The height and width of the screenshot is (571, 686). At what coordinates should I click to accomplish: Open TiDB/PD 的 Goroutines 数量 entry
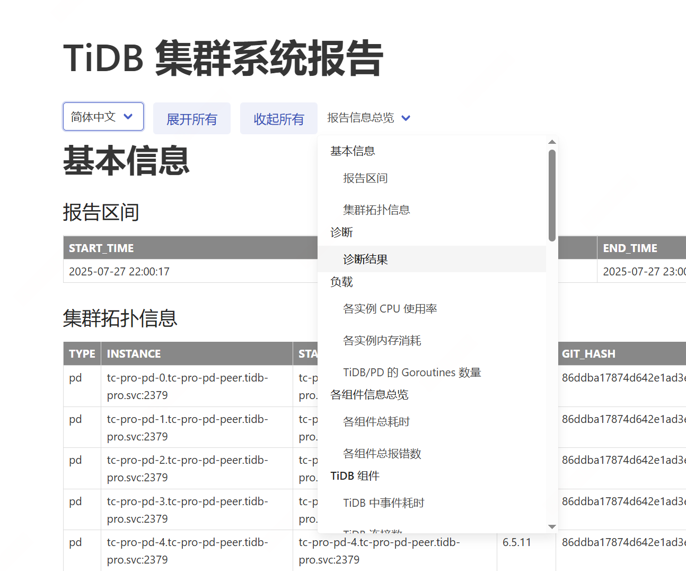tap(412, 373)
